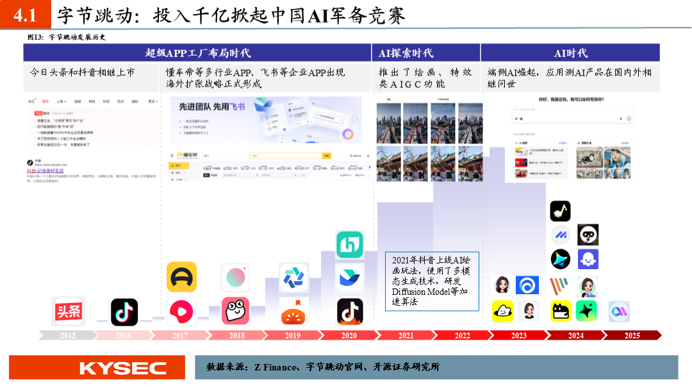Viewport: 692px width, 389px height.
Task: Click the yellow car app icon
Action: point(181,277)
